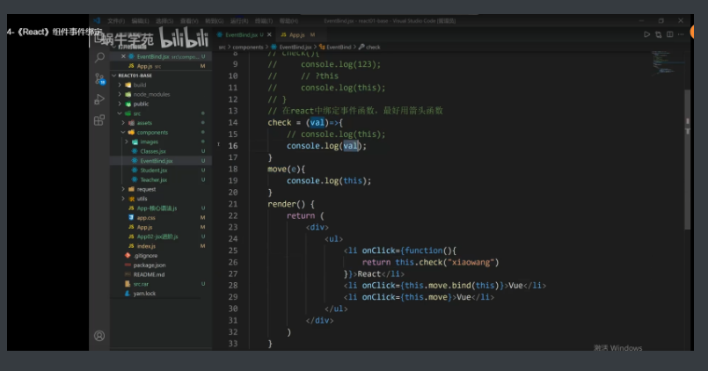This screenshot has height=371, width=708.
Task: Open the 文件(F) File menu
Action: (x=116, y=21)
